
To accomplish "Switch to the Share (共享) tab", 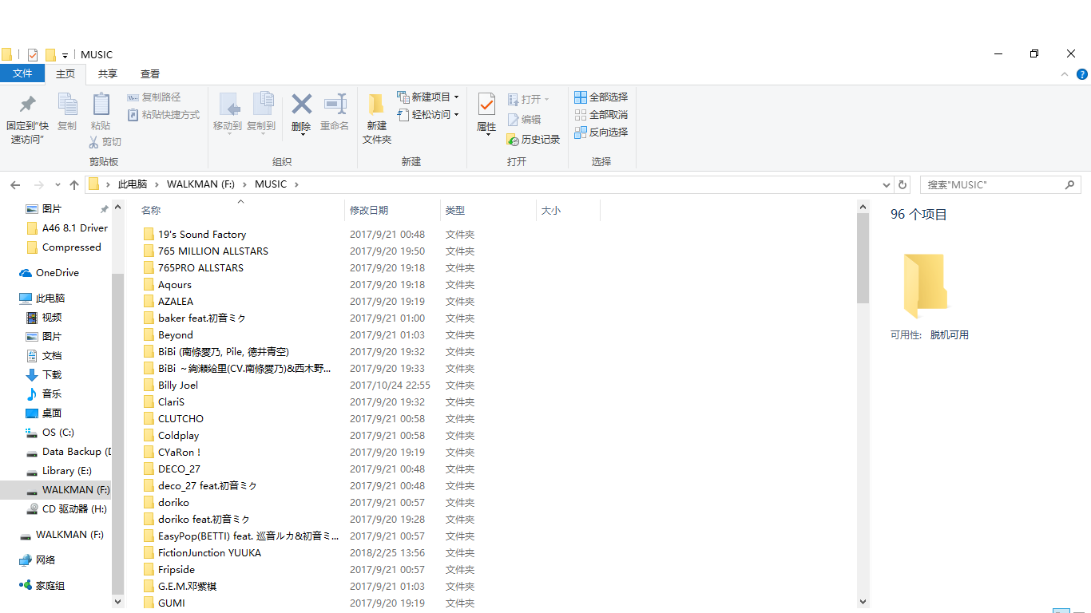I will (108, 73).
